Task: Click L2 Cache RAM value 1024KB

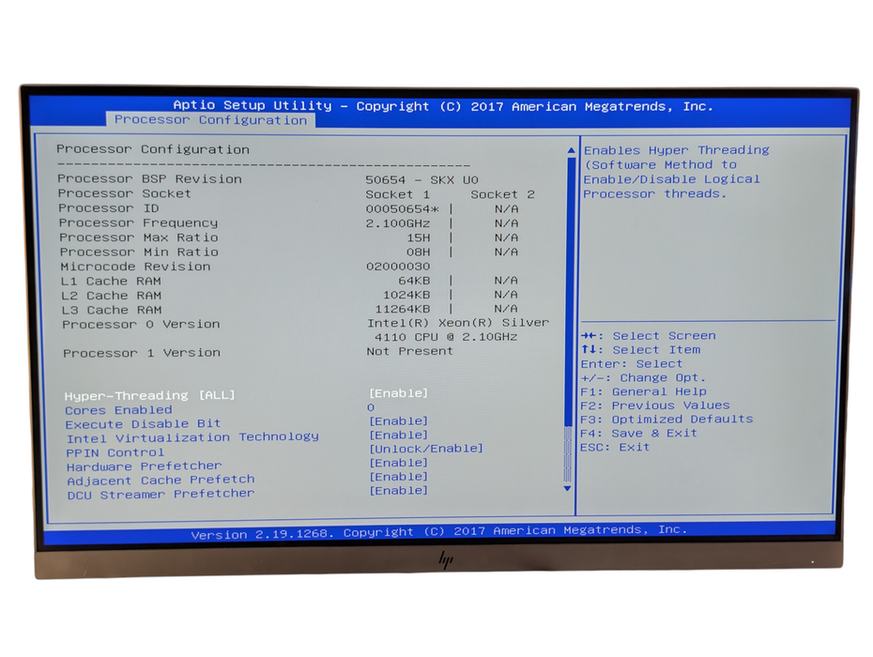Action: coord(406,295)
